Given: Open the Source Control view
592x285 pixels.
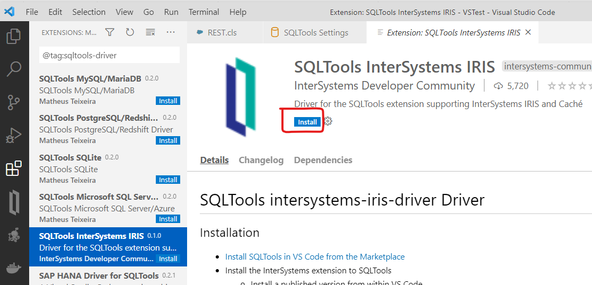Looking at the screenshot, I should pyautogui.click(x=14, y=102).
